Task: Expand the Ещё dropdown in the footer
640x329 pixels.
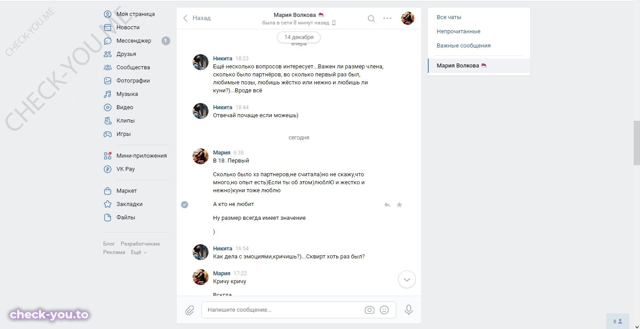Action: coord(138,252)
